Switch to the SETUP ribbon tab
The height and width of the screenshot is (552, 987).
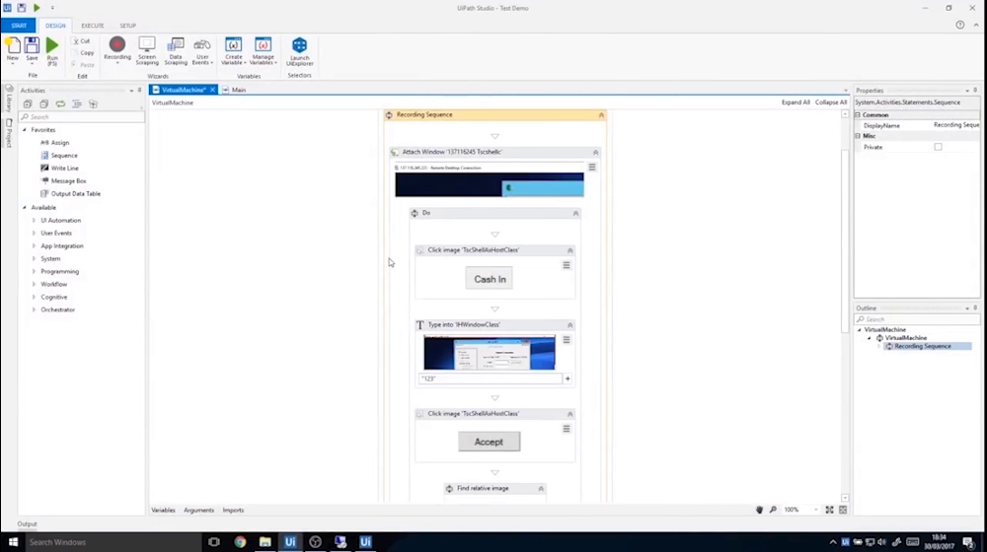click(x=127, y=26)
